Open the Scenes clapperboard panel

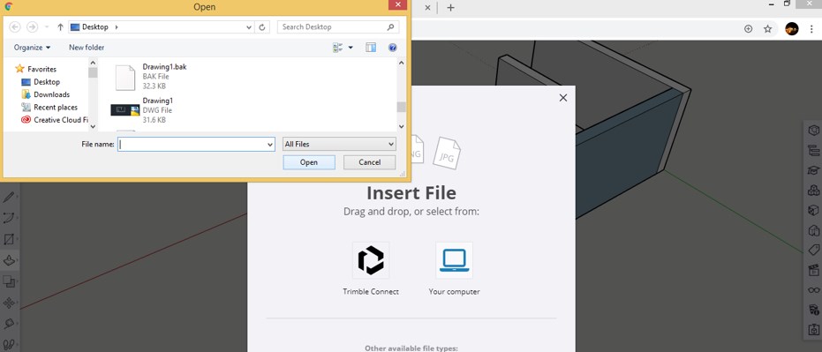(814, 270)
